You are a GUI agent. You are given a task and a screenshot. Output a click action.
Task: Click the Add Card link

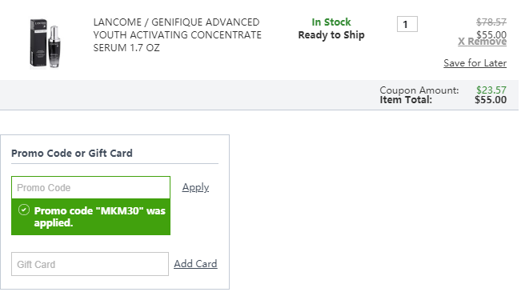[x=195, y=264]
